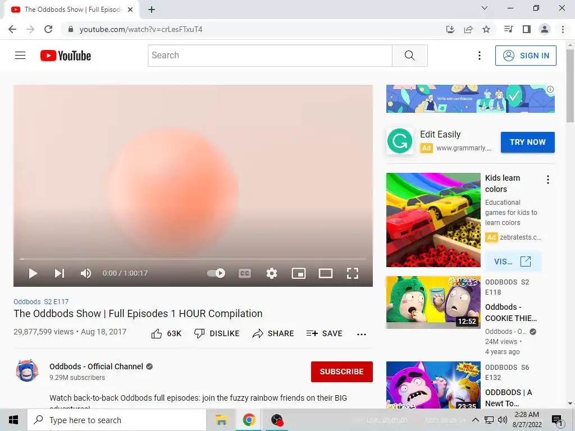Image resolution: width=575 pixels, height=431 pixels.
Task: Click Chrome icon in taskbar
Action: pos(249,420)
